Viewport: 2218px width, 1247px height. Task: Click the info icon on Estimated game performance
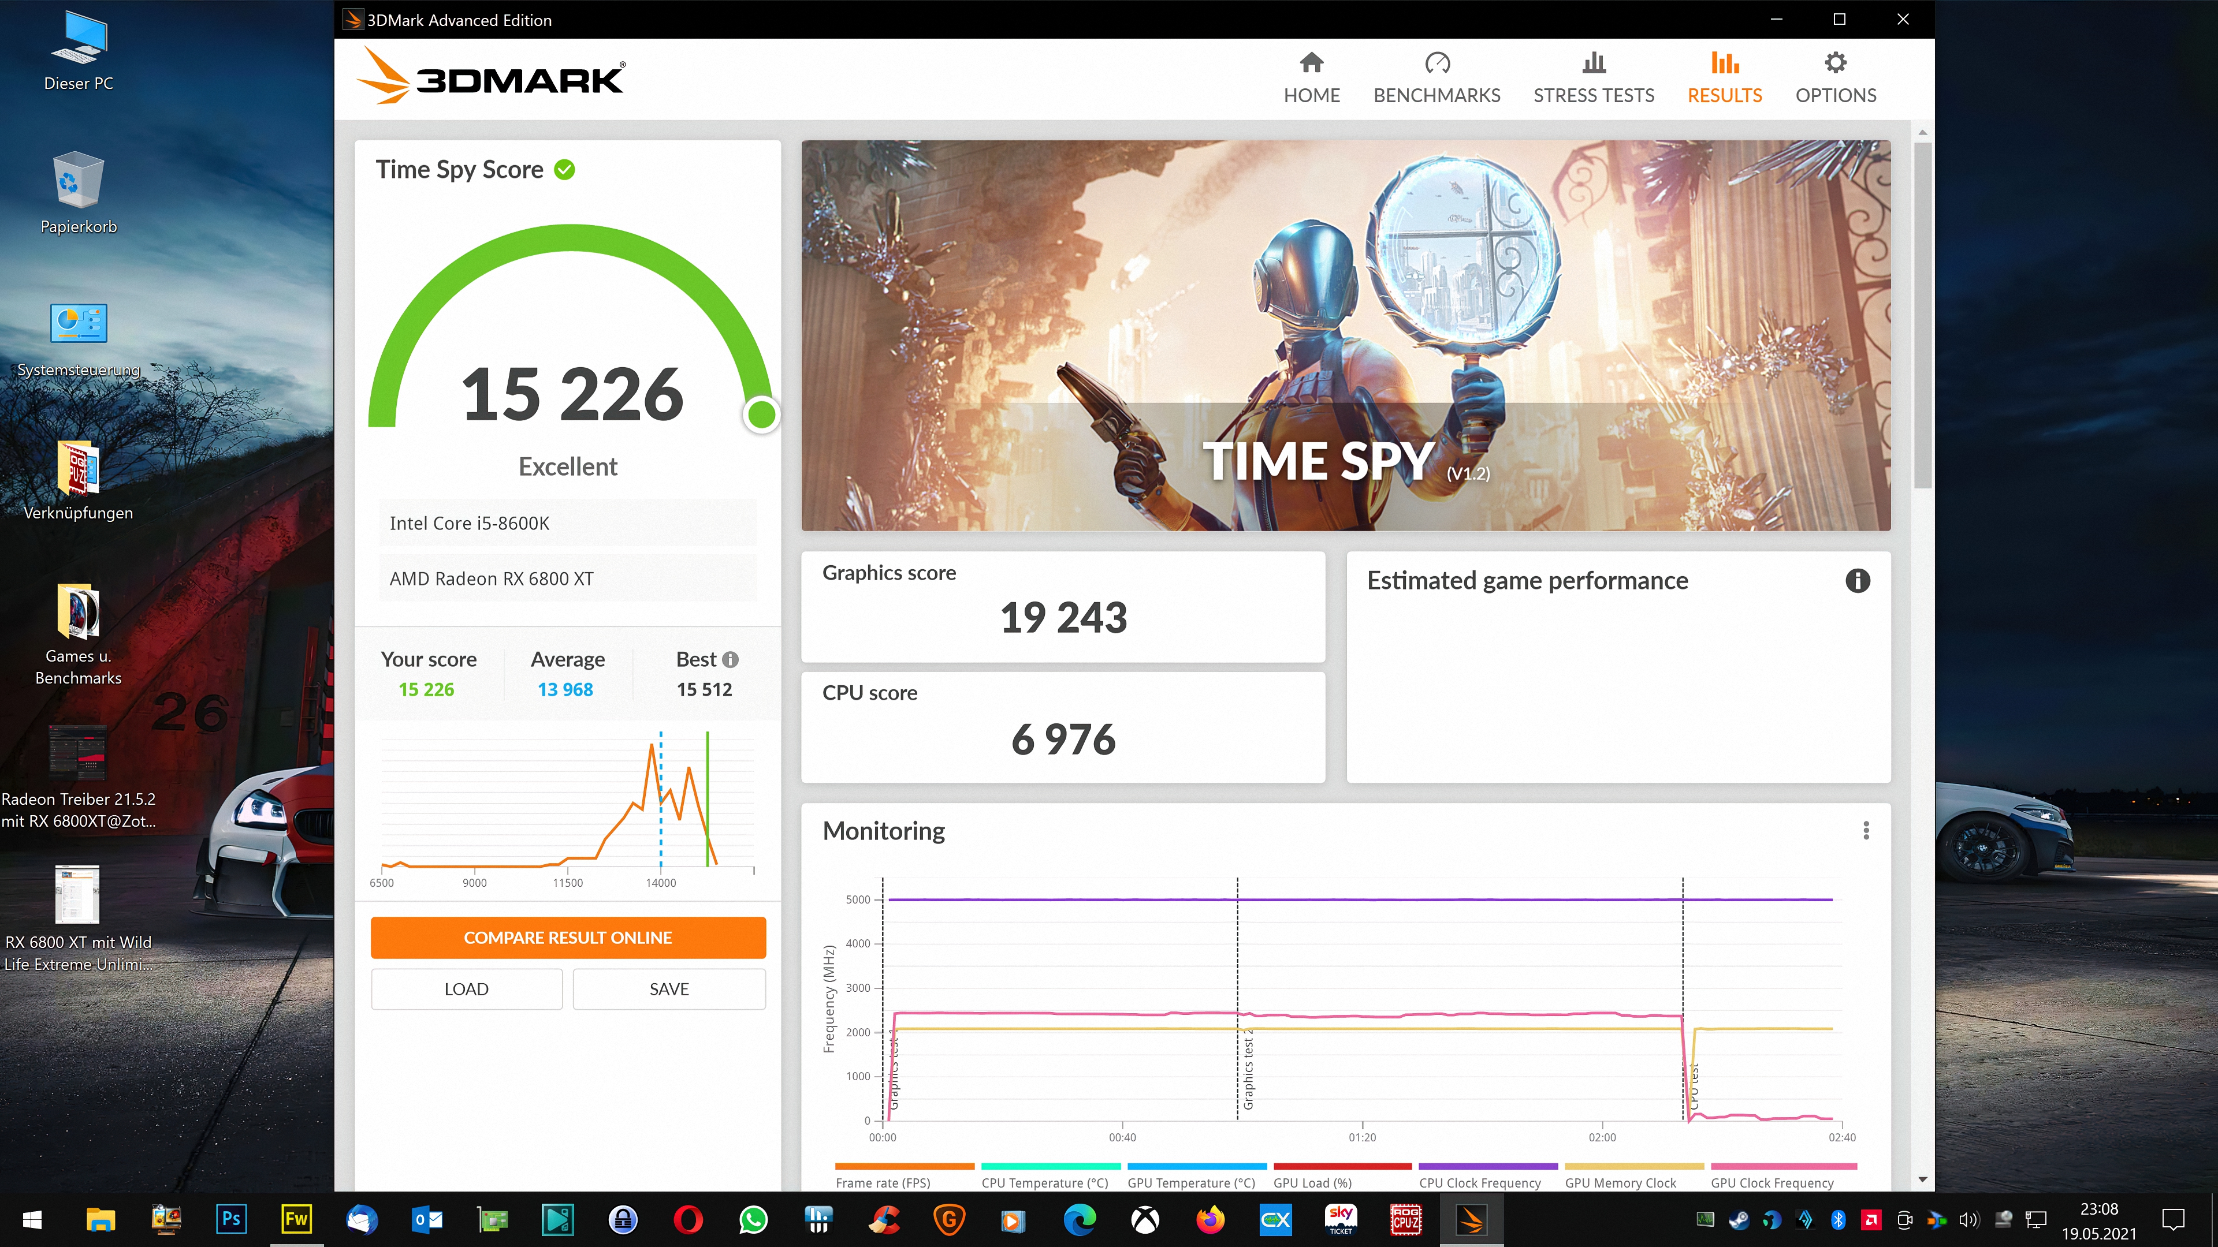point(1858,581)
